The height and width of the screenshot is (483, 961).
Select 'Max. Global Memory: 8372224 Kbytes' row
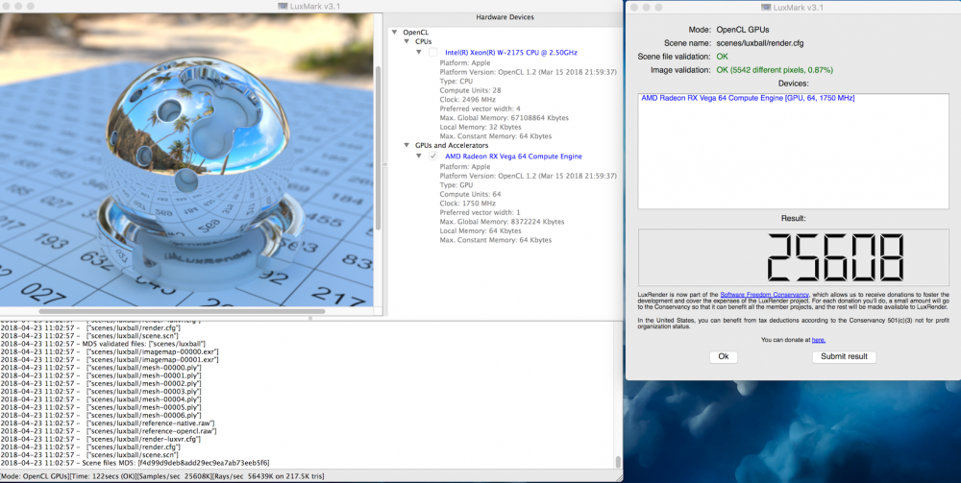coord(502,222)
